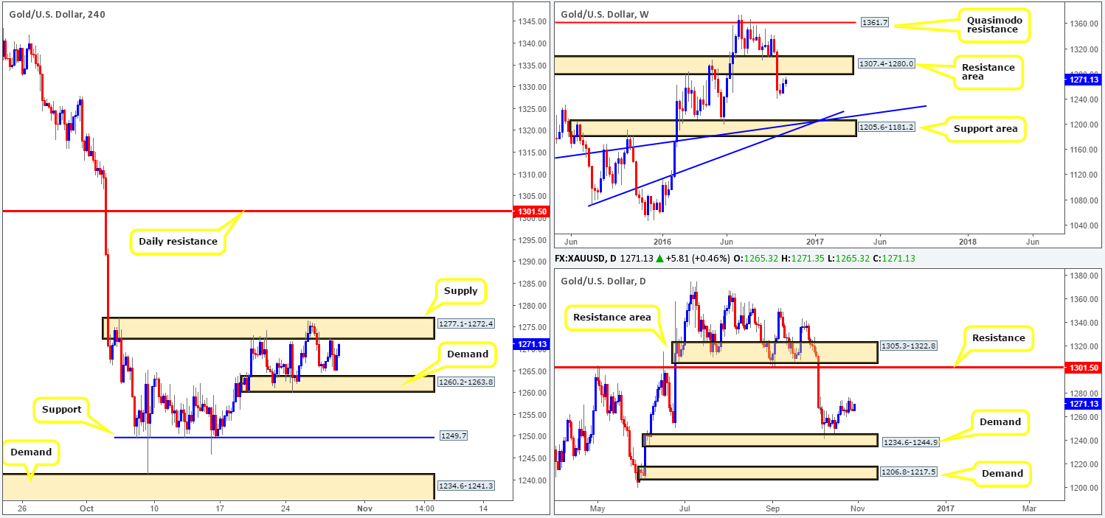Viewport: 1105px width, 518px height.
Task: Select the 1307.4-1280.0 resistance area label
Action: 886,64
